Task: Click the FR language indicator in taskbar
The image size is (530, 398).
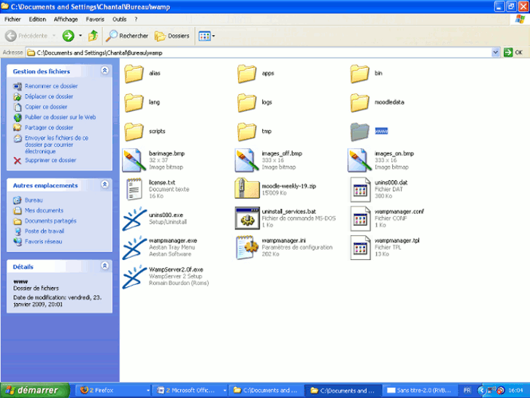Action: coord(467,391)
